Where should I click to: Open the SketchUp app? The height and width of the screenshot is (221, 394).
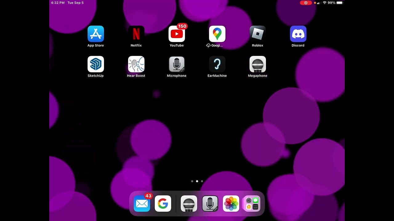pos(96,64)
